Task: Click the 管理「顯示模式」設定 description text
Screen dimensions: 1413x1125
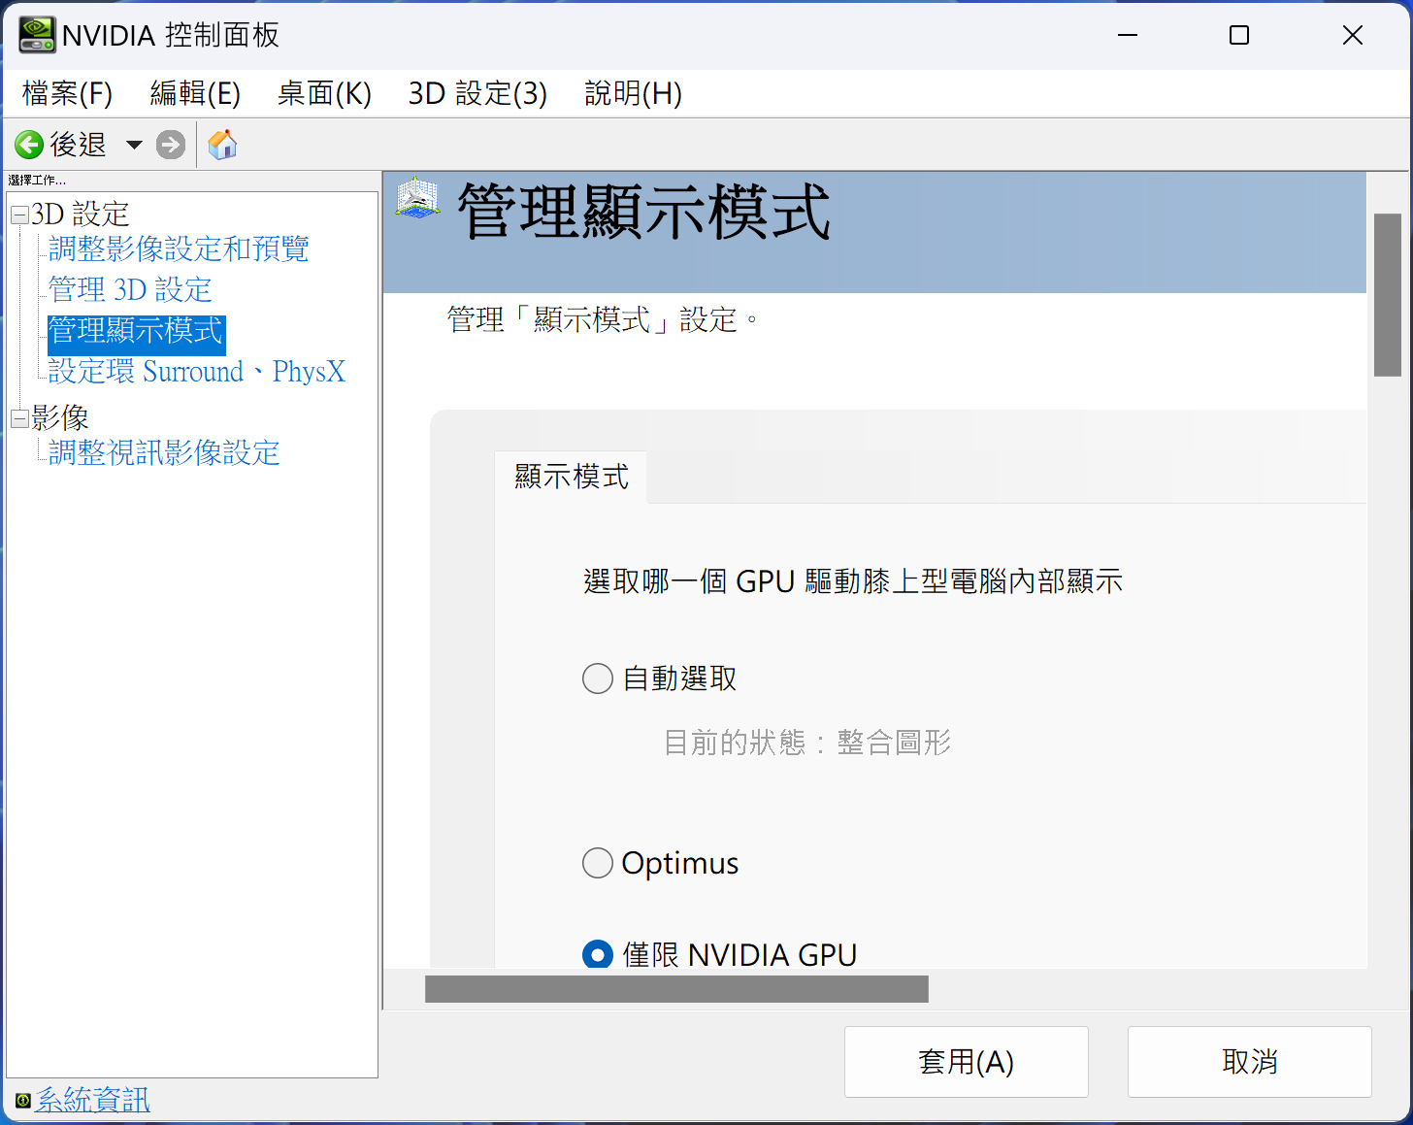Action: tap(602, 319)
